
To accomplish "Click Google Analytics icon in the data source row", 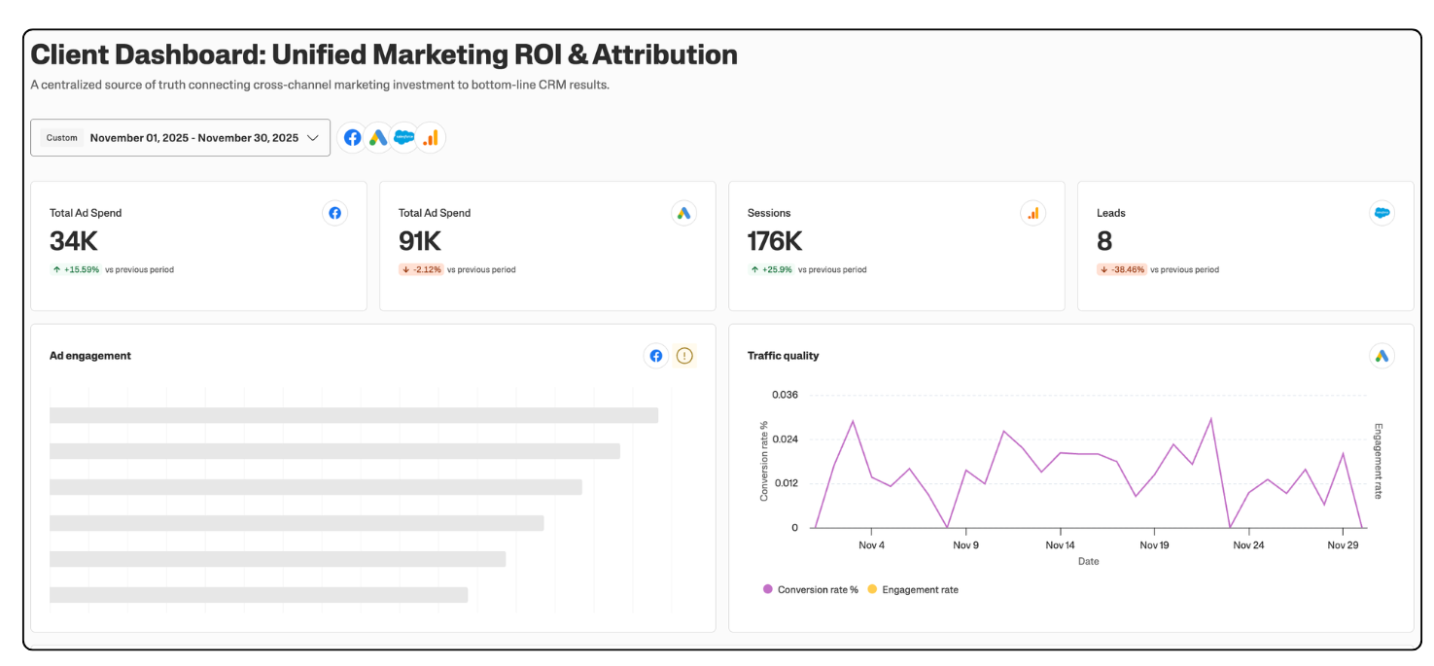I will 431,138.
